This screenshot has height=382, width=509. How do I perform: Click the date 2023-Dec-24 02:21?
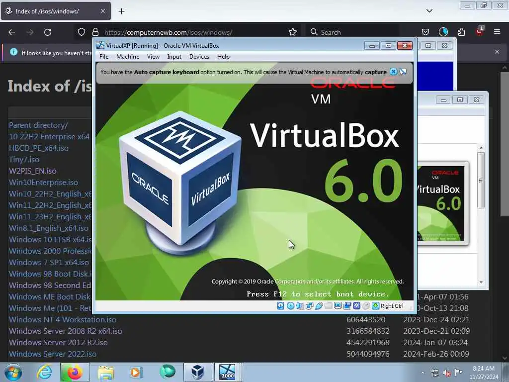[x=436, y=320]
